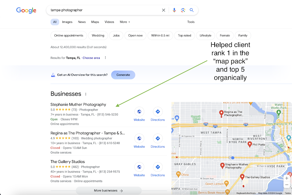292x195 pixels.
Task: Zoom out on the map with minus
Action: tap(287, 184)
